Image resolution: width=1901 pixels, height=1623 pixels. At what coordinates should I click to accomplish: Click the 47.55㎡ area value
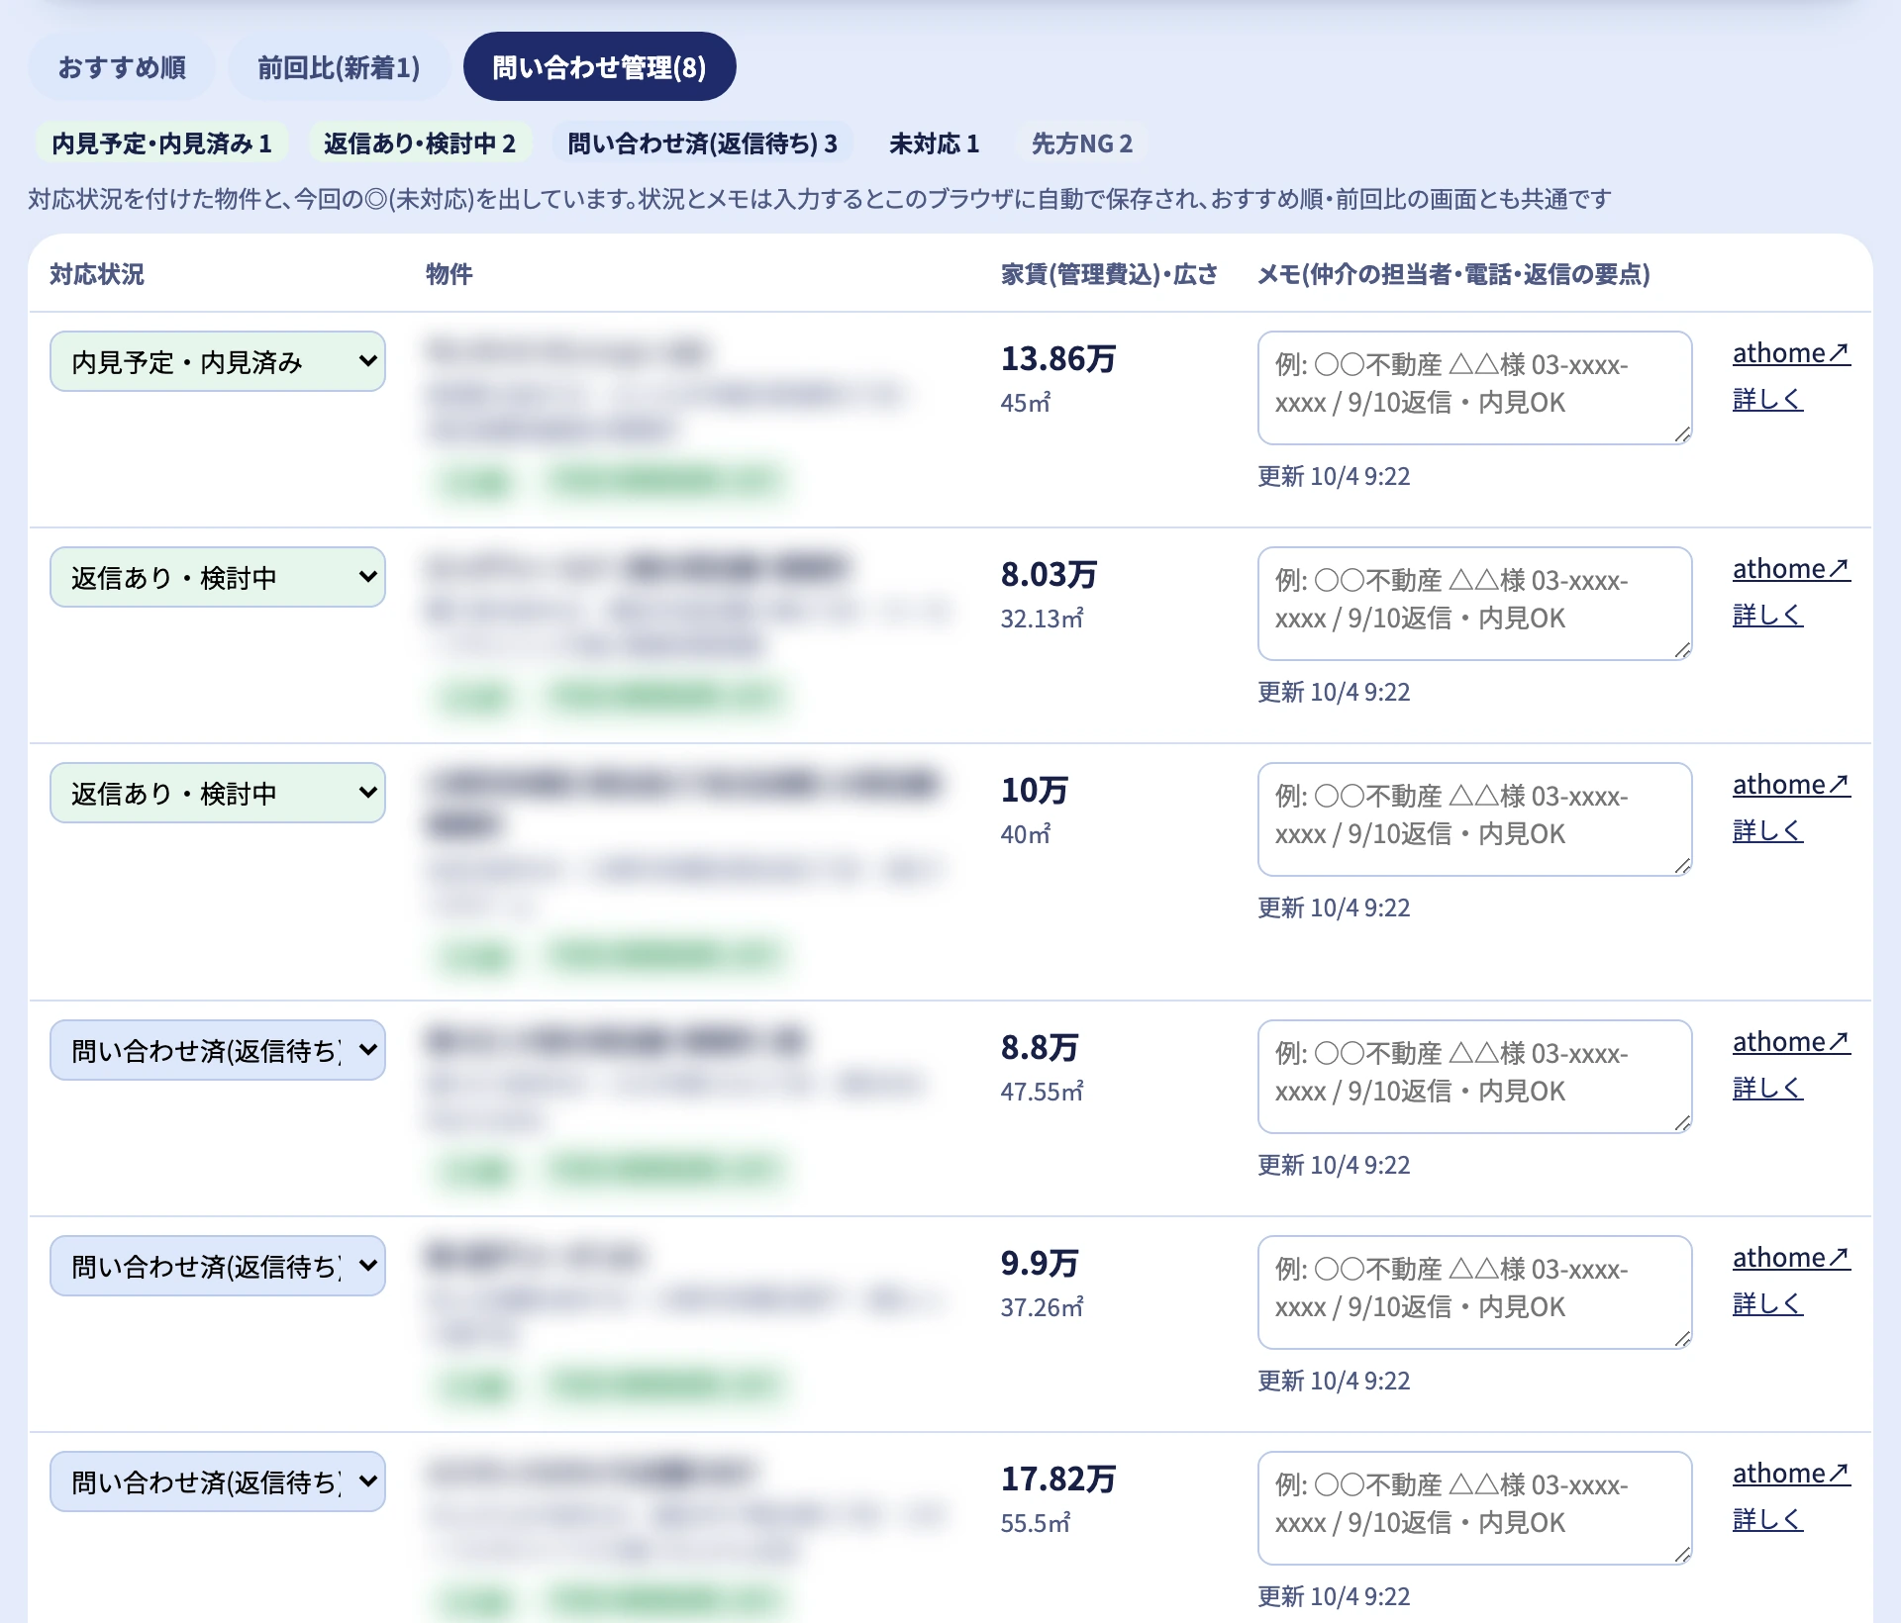pyautogui.click(x=1042, y=1092)
